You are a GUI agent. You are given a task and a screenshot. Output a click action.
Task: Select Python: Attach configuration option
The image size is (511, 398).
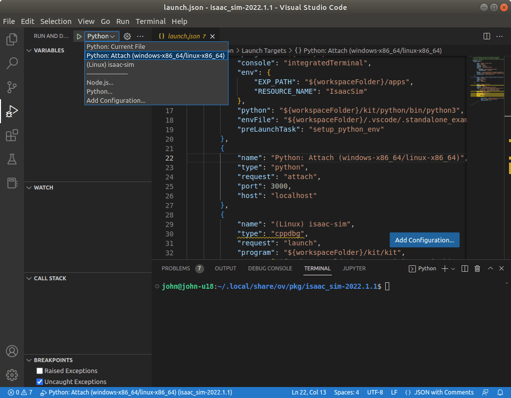coord(156,56)
